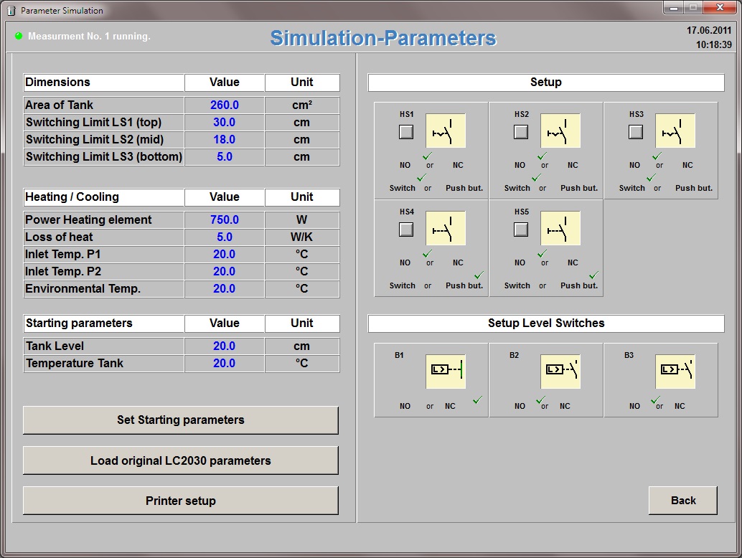This screenshot has height=558, width=742.
Task: Click the Dimensions table header
Action: 103,82
